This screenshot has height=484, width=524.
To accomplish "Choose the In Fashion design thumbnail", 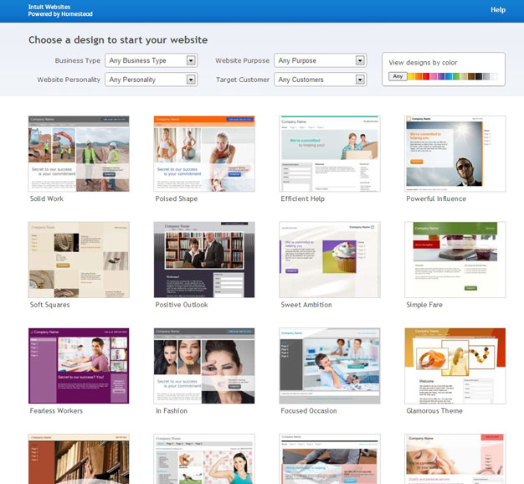I will [x=204, y=366].
